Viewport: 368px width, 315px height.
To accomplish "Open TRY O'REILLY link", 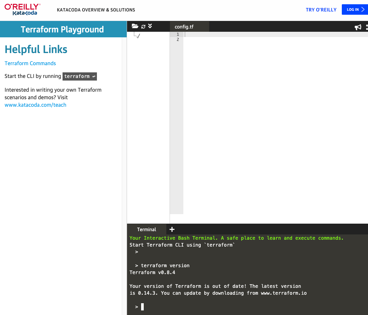I will click(x=321, y=10).
